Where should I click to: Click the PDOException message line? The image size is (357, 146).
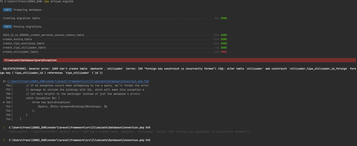129,131
